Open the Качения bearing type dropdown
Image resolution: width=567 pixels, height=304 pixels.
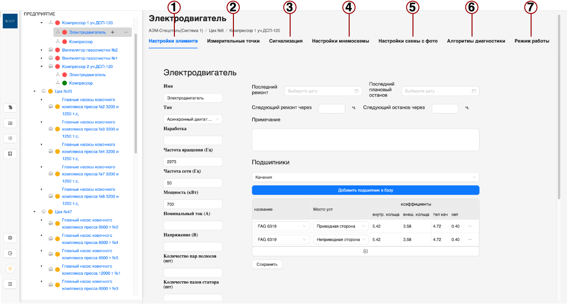pos(365,177)
